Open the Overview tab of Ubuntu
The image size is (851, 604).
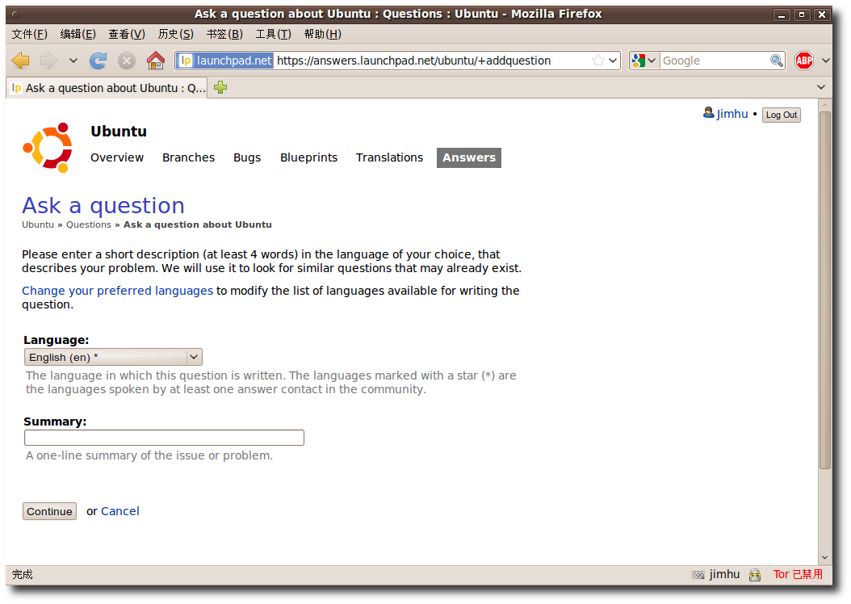pyautogui.click(x=117, y=157)
